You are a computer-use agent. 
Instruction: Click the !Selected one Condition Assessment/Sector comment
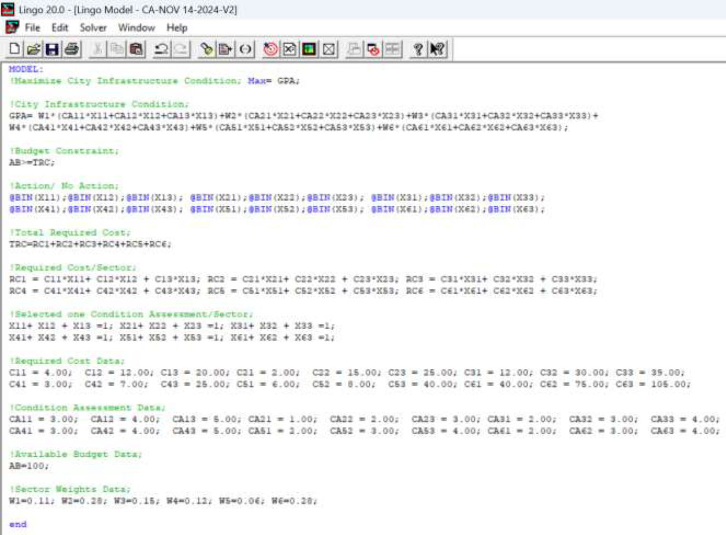click(x=131, y=314)
